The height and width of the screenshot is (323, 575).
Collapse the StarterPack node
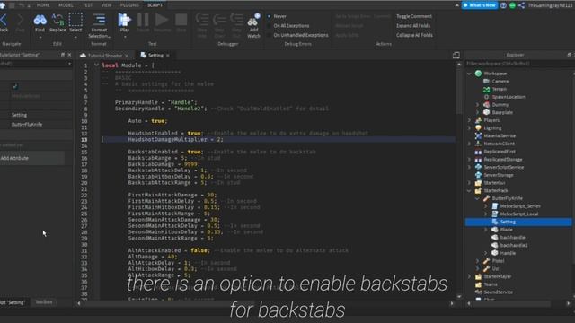coord(469,191)
